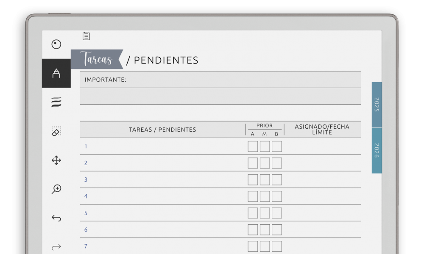This screenshot has height=254, width=424.
Task: Open the stroke thickness wavy lines icon
Action: [56, 102]
